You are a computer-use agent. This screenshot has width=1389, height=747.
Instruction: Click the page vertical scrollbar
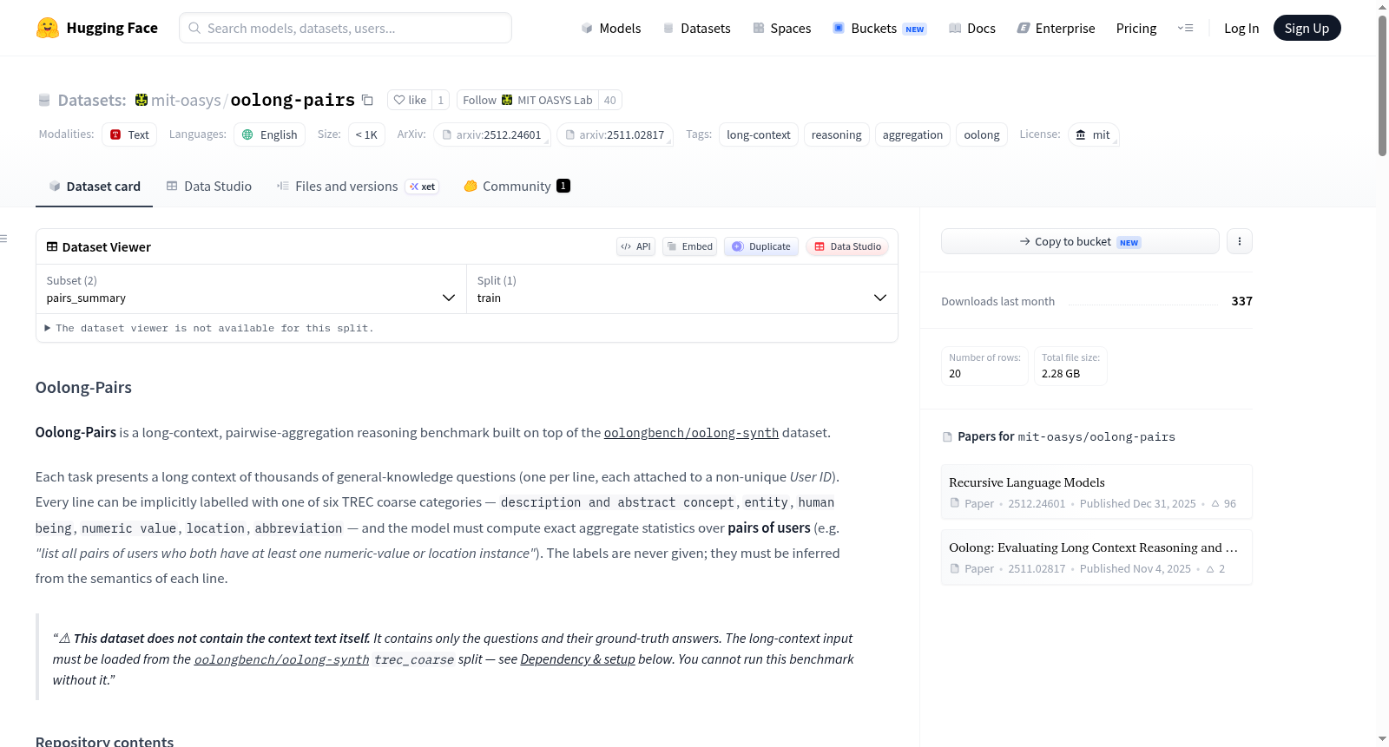pos(1382,87)
